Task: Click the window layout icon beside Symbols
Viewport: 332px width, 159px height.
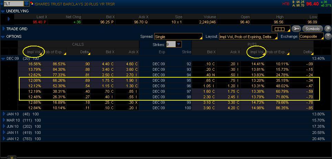Action: tap(328, 29)
